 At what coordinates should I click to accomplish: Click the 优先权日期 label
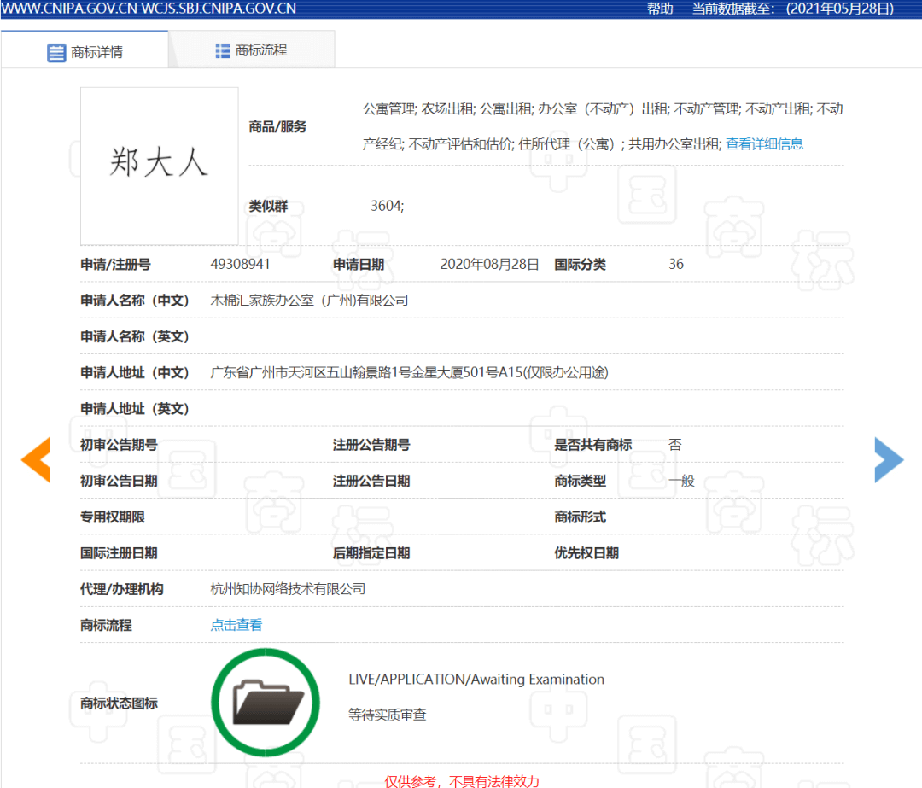click(586, 552)
